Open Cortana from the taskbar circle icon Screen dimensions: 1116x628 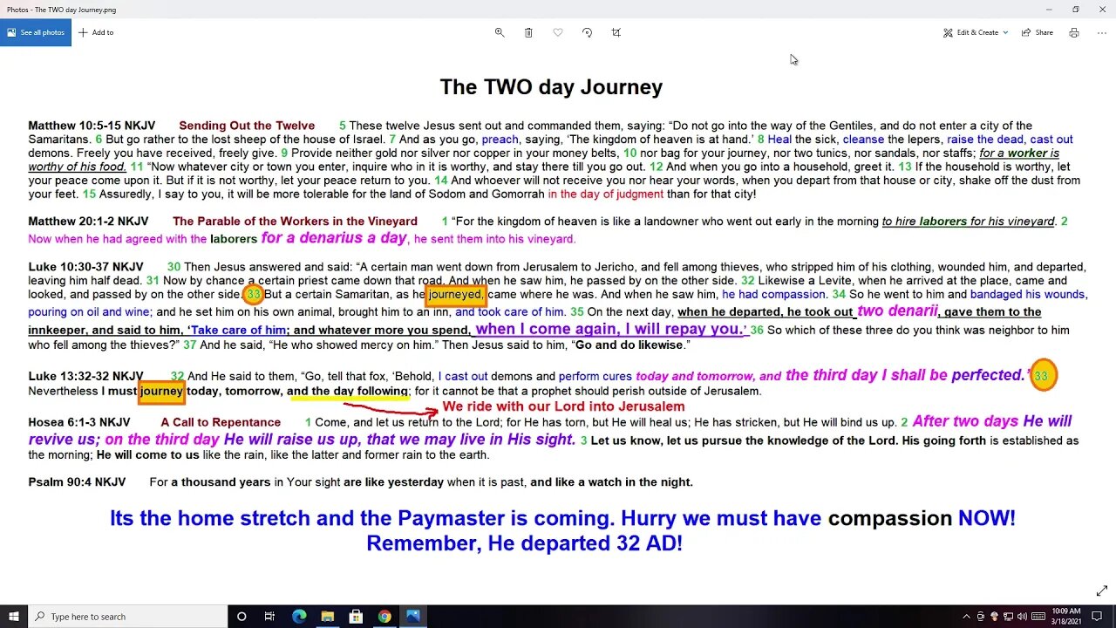click(242, 616)
